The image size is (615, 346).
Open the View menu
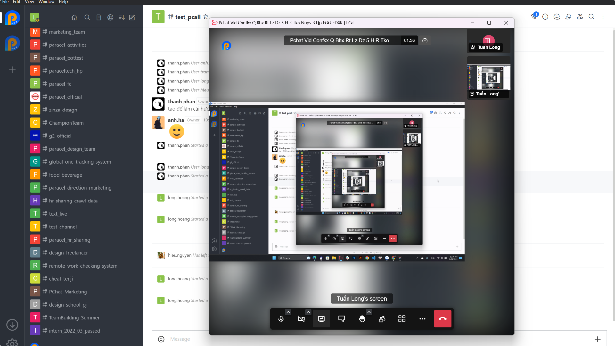click(x=29, y=2)
